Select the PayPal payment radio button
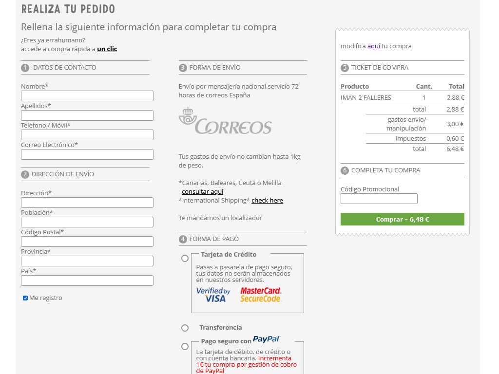This screenshot has width=499, height=374. tap(185, 347)
